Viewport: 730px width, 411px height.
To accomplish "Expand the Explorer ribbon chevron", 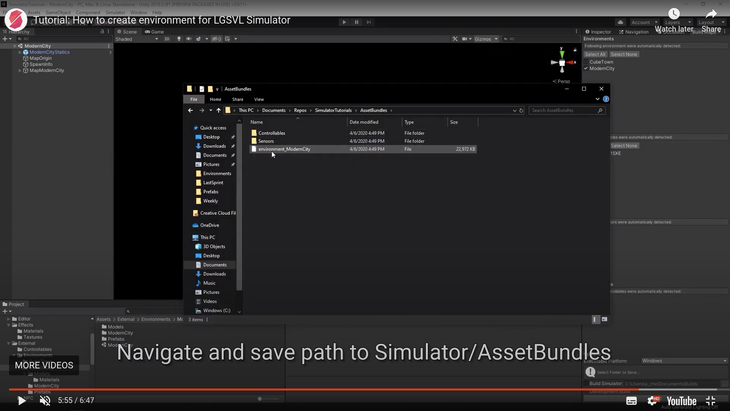I will [x=598, y=99].
